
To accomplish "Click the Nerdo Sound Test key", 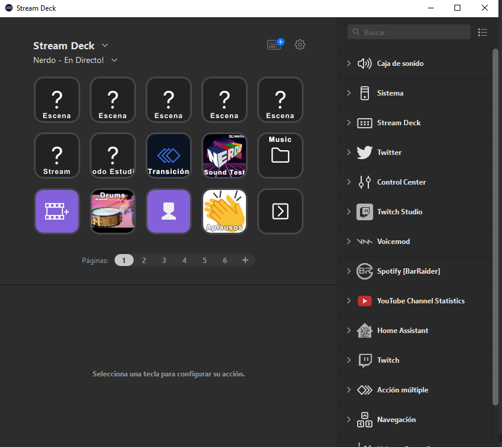I will pyautogui.click(x=224, y=156).
